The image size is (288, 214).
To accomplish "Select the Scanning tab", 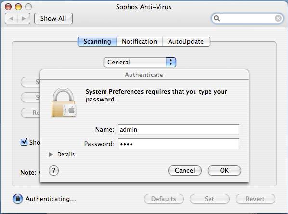I will coord(97,42).
